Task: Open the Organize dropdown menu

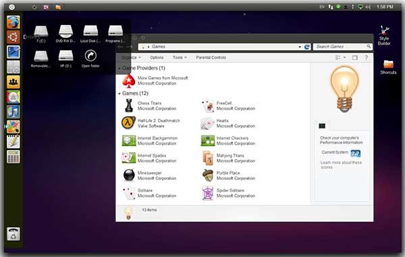Action: (131, 57)
